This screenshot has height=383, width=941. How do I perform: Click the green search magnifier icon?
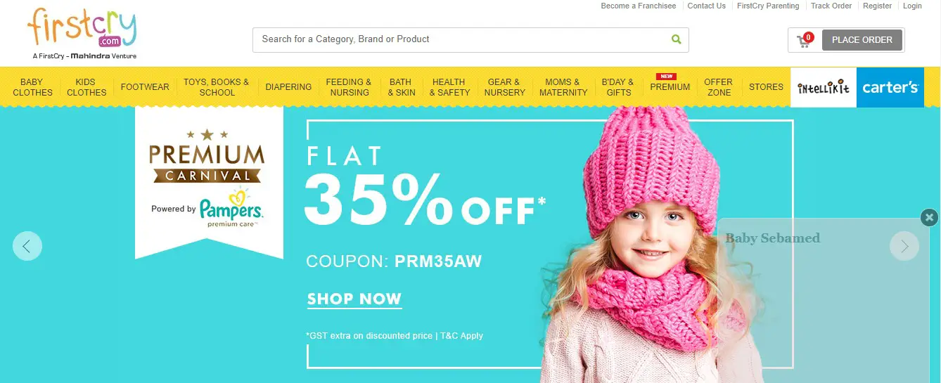[676, 39]
